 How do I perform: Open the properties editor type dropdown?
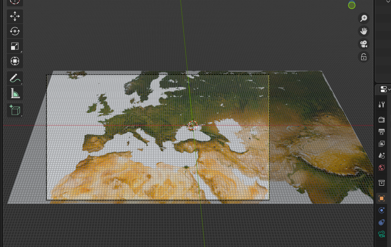[x=385, y=89]
